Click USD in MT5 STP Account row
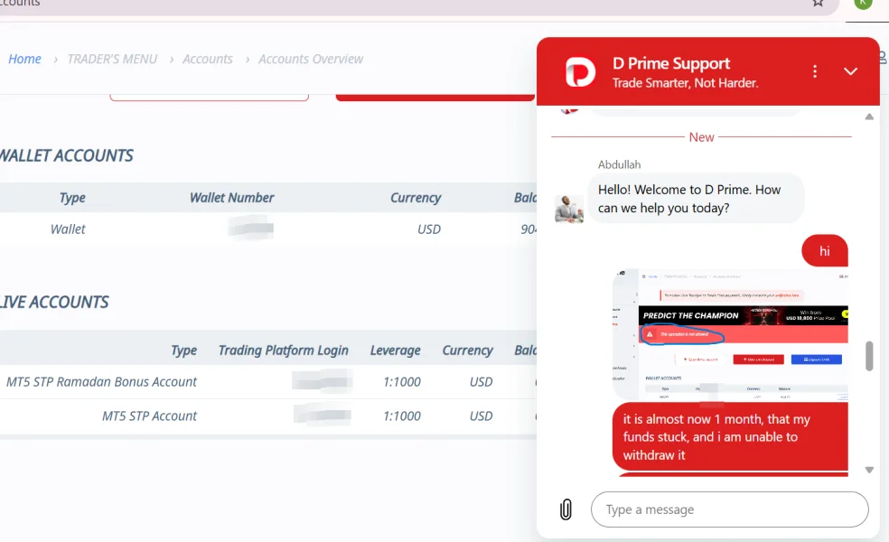The height and width of the screenshot is (542, 889). pyautogui.click(x=481, y=416)
